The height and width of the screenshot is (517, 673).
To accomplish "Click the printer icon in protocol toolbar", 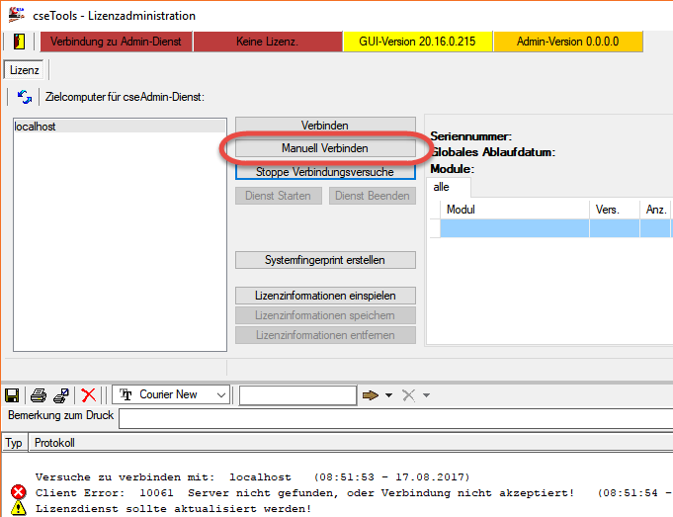I will [39, 394].
